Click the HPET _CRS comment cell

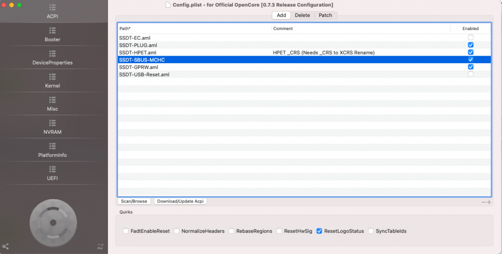pos(361,53)
